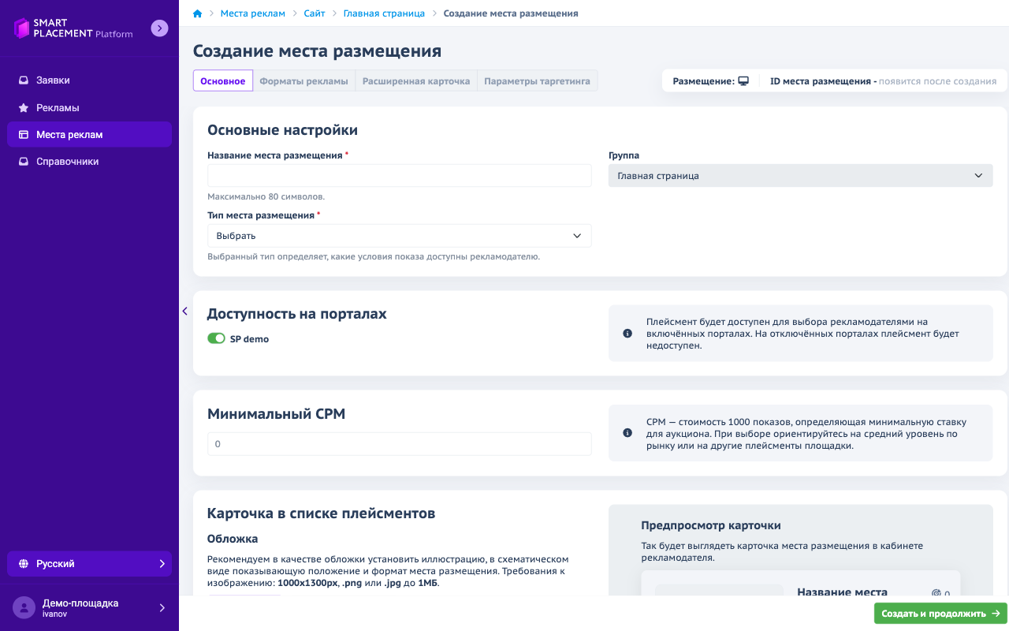The width and height of the screenshot is (1009, 631).
Task: Click the Создать и продолжить button
Action: (940, 613)
